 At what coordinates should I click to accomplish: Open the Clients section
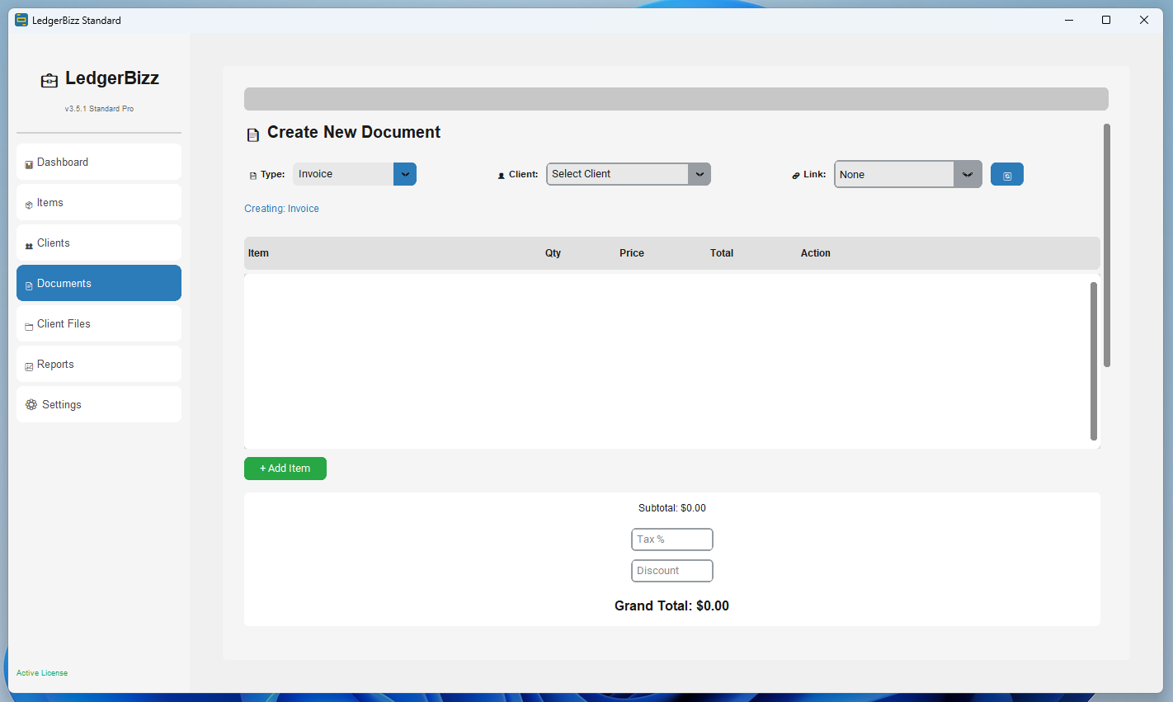(x=99, y=243)
